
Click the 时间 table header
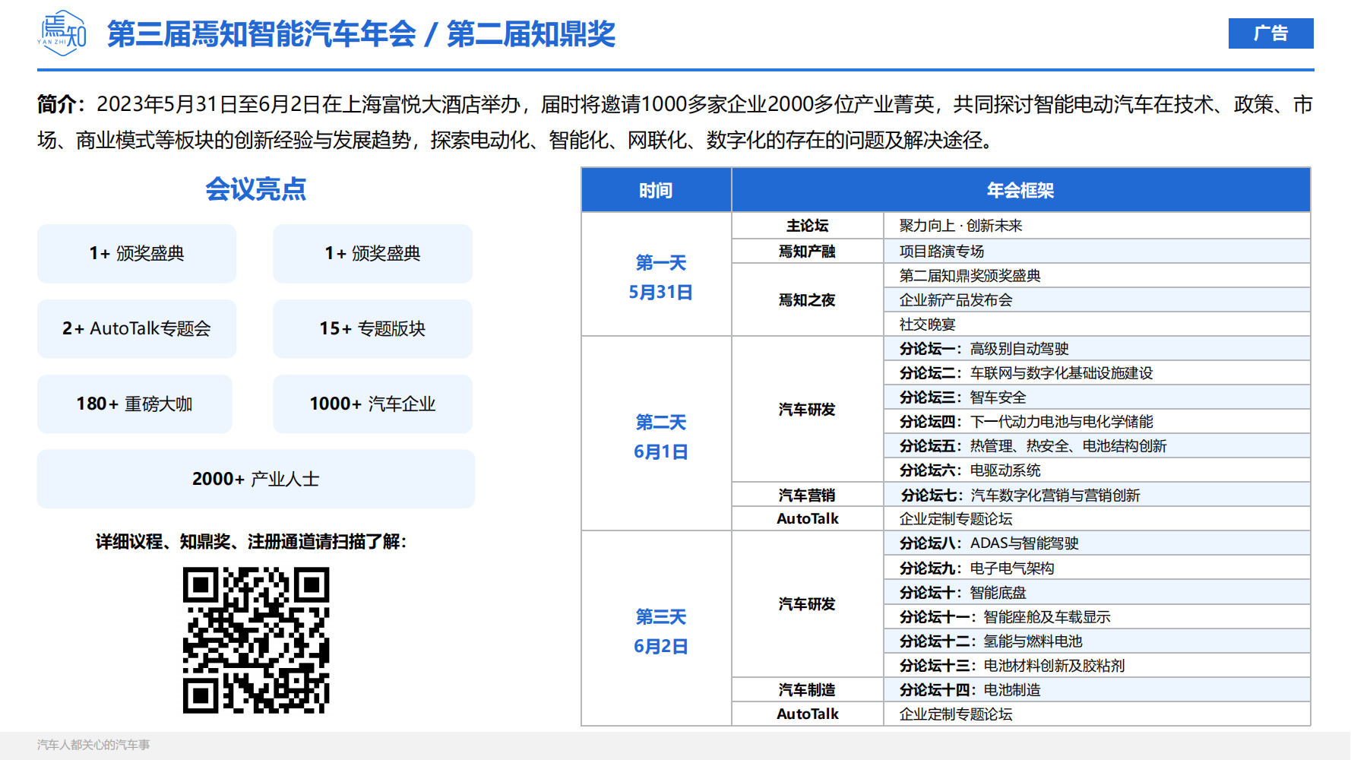(656, 190)
